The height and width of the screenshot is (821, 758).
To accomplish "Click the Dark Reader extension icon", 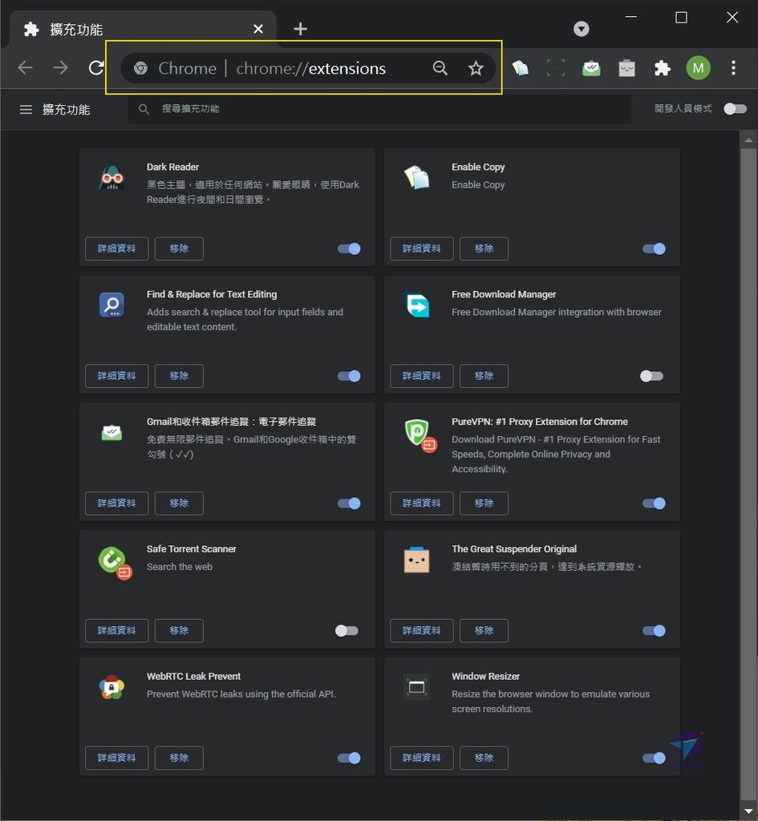I will click(x=111, y=177).
